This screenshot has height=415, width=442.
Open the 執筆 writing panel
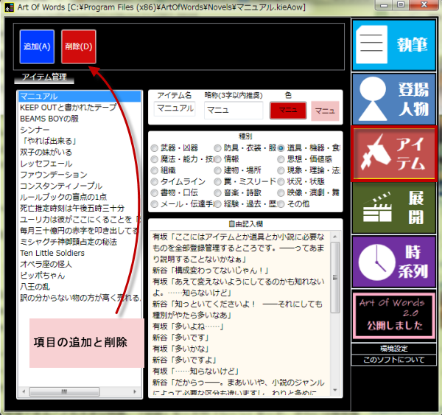click(393, 43)
